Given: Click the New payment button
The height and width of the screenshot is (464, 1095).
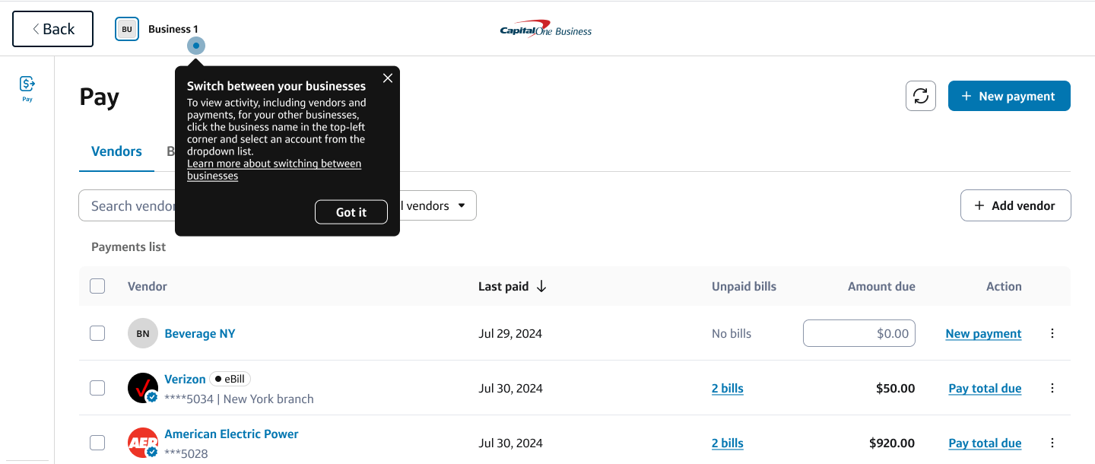Looking at the screenshot, I should [1008, 96].
